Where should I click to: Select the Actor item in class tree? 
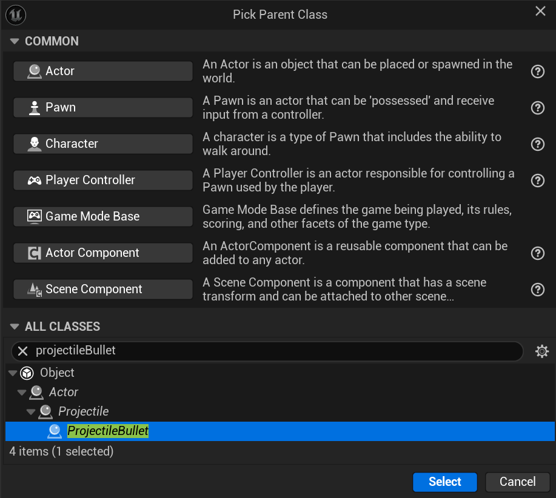click(x=64, y=393)
